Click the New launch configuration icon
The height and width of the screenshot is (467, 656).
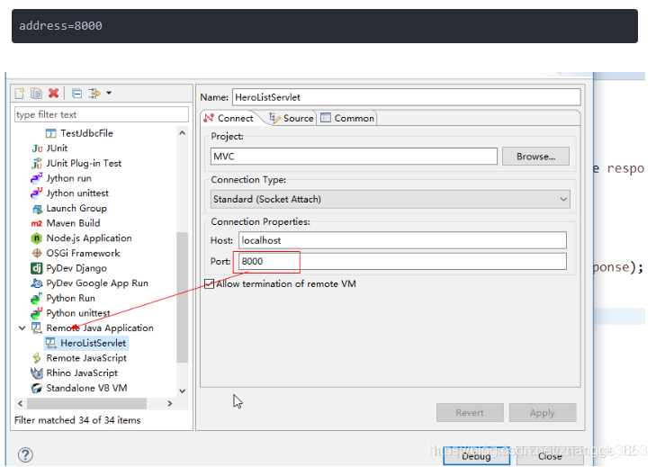click(x=20, y=93)
